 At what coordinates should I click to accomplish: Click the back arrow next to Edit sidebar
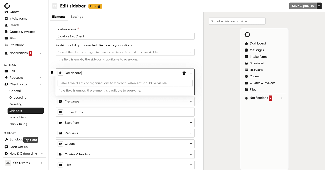coord(55,6)
